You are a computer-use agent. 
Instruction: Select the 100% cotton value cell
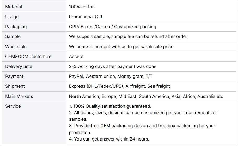point(151,7)
